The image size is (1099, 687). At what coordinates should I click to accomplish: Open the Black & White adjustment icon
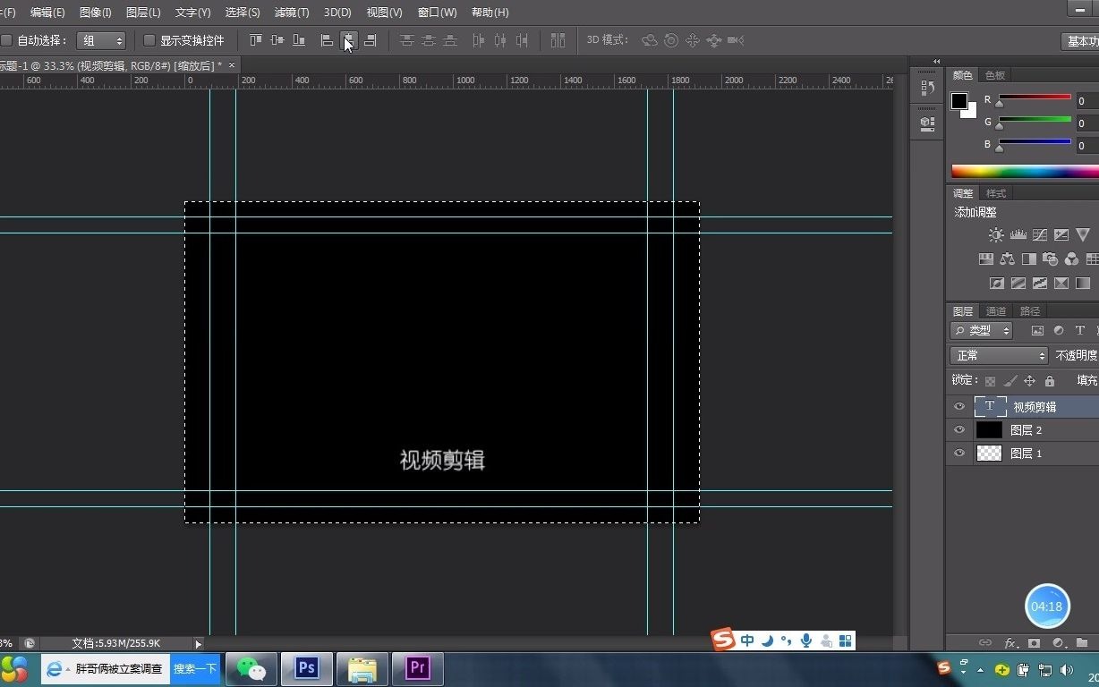(x=1029, y=259)
